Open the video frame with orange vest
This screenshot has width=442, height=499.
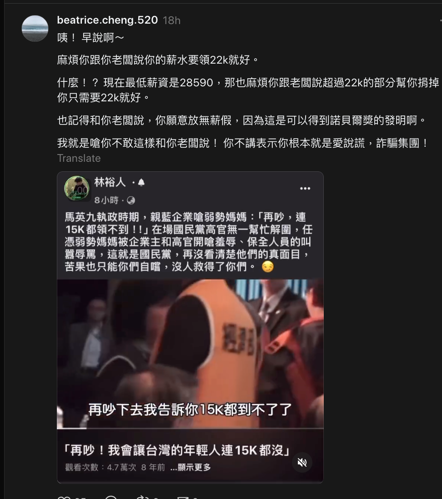tap(190, 354)
